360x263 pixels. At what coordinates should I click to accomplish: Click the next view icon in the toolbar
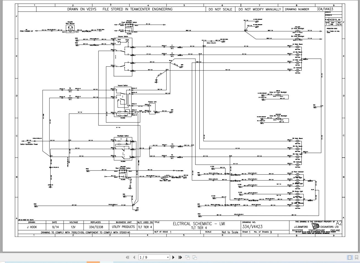click(194, 257)
